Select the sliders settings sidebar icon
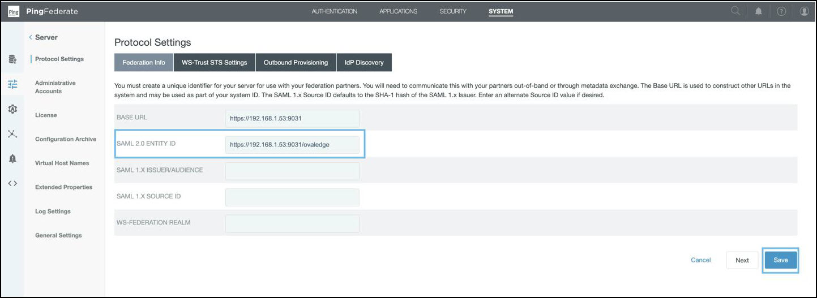 (x=12, y=84)
